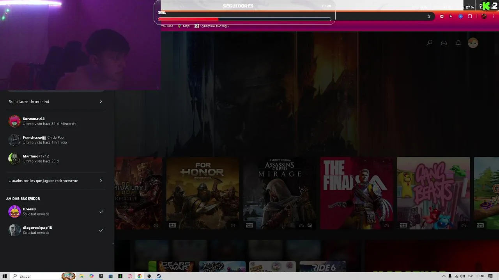This screenshot has width=499, height=280.
Task: Open the green-on-black taskbar app
Action: 120,276
